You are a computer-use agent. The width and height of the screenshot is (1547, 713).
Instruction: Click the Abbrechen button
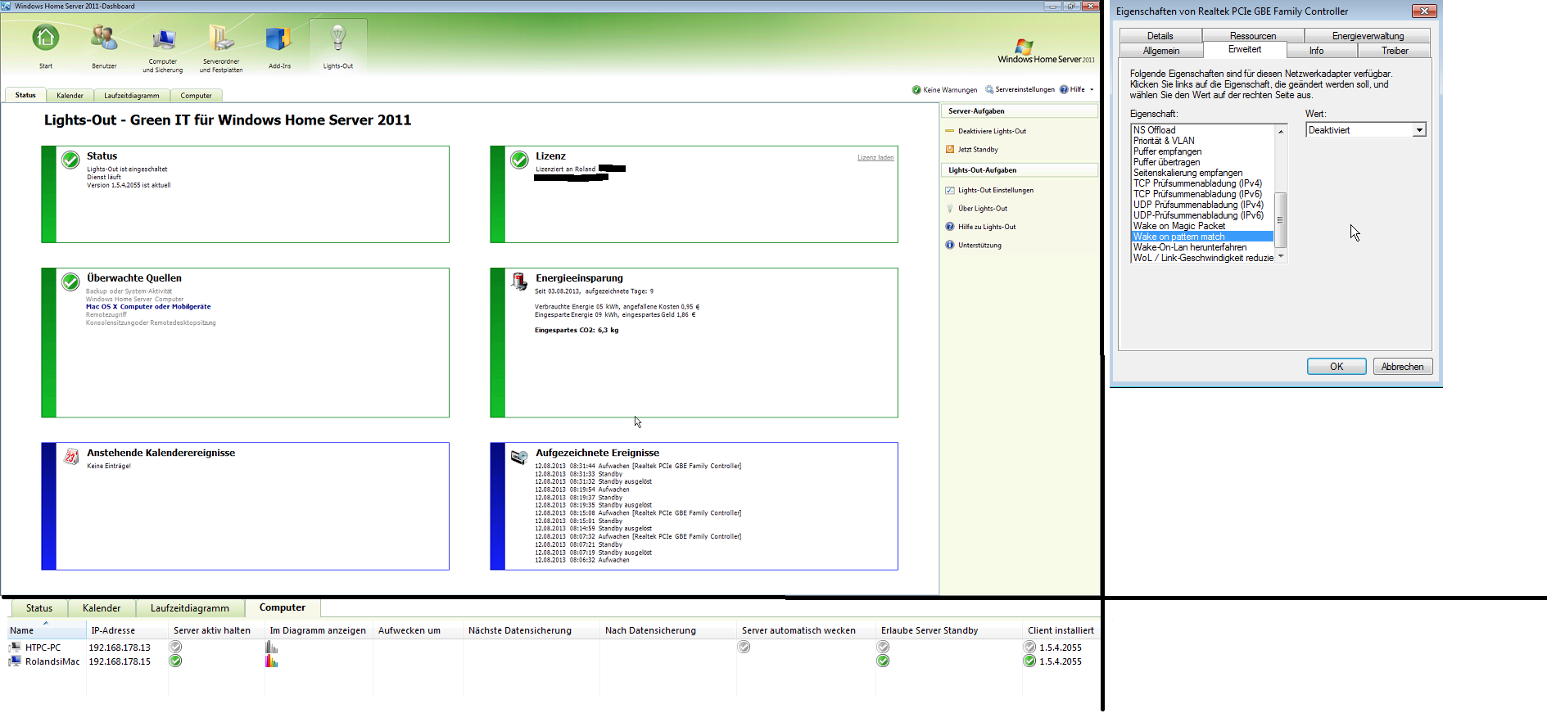[x=1402, y=367]
